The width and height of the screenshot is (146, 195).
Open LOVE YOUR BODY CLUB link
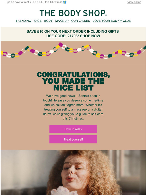(x=112, y=21)
